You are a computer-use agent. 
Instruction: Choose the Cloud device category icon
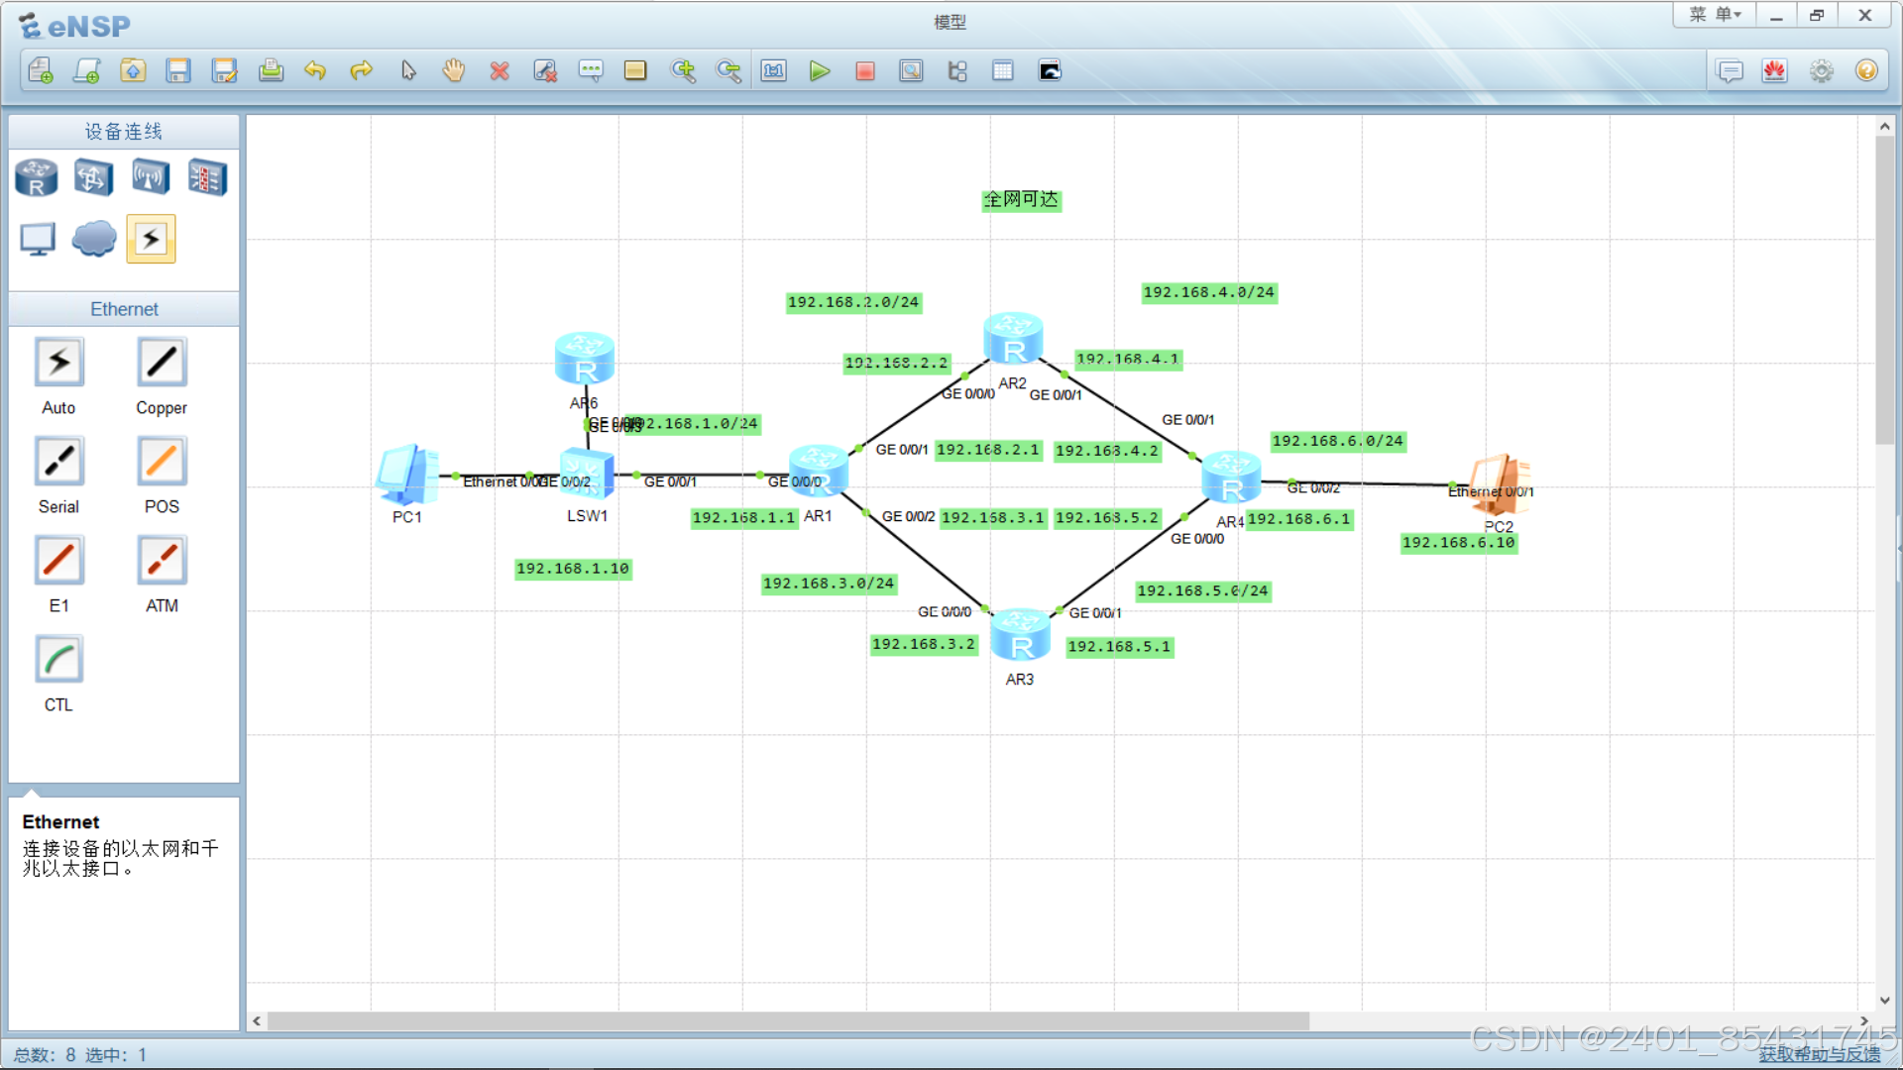coord(94,239)
